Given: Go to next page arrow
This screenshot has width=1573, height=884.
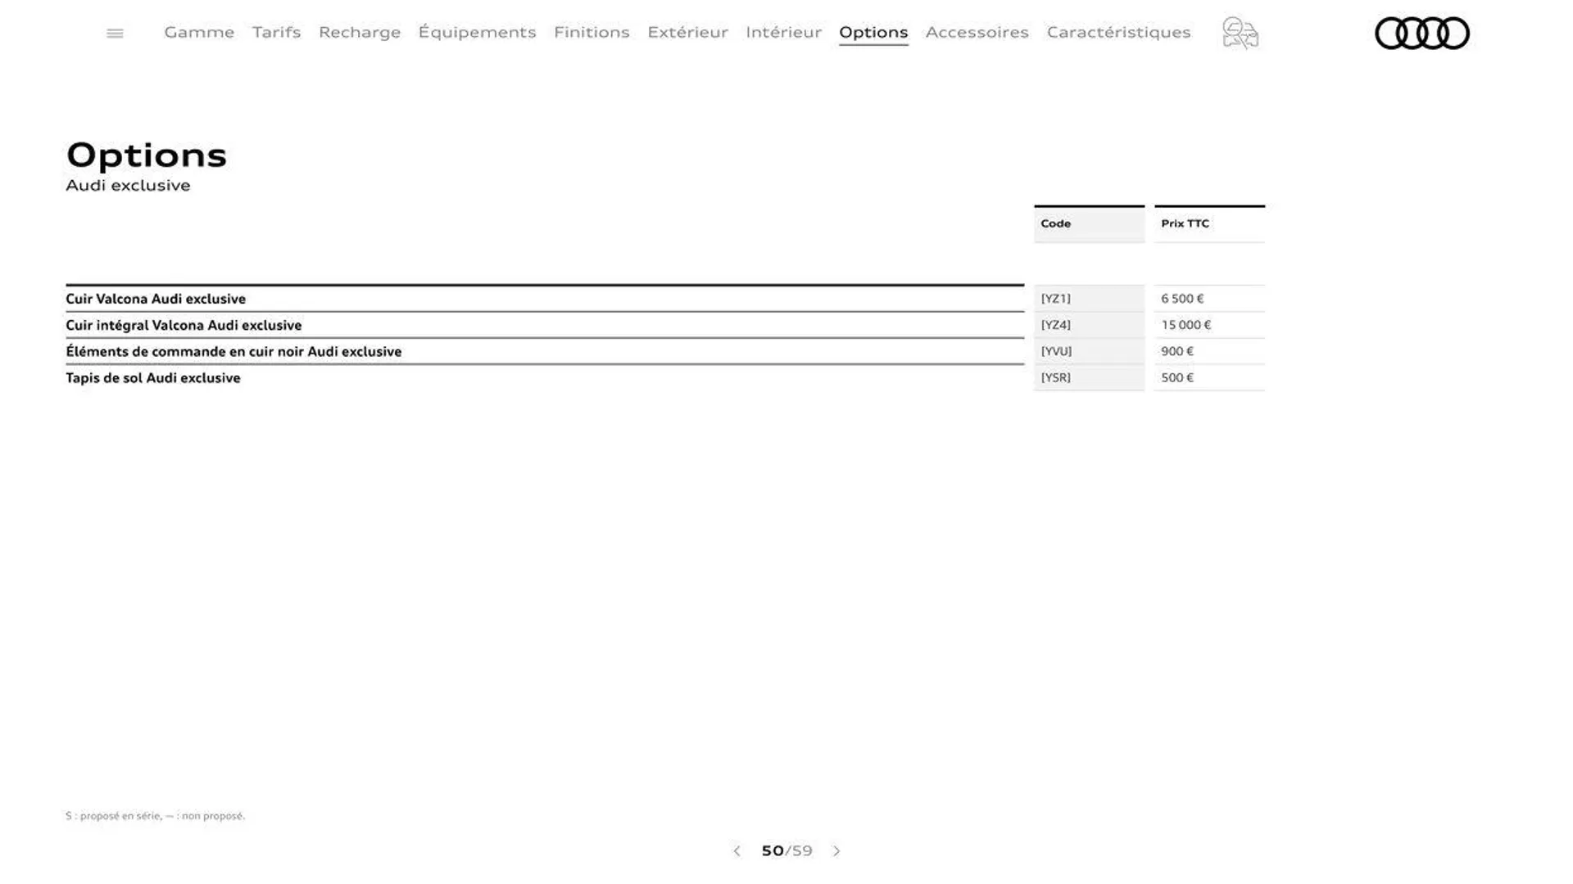Looking at the screenshot, I should 836,851.
